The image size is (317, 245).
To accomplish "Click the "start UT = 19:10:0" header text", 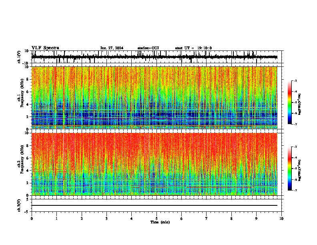I will tap(193, 48).
